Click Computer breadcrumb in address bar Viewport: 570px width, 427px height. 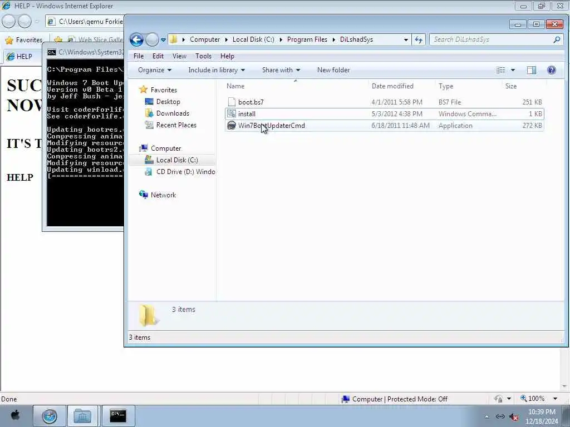click(x=205, y=39)
